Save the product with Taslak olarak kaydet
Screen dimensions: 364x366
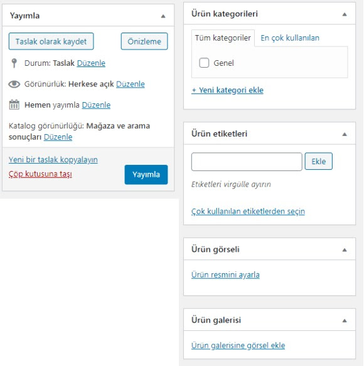pyautogui.click(x=51, y=41)
